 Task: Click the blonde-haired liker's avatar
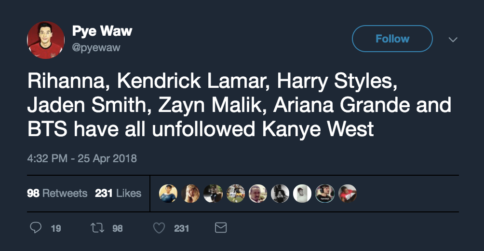[x=190, y=193]
